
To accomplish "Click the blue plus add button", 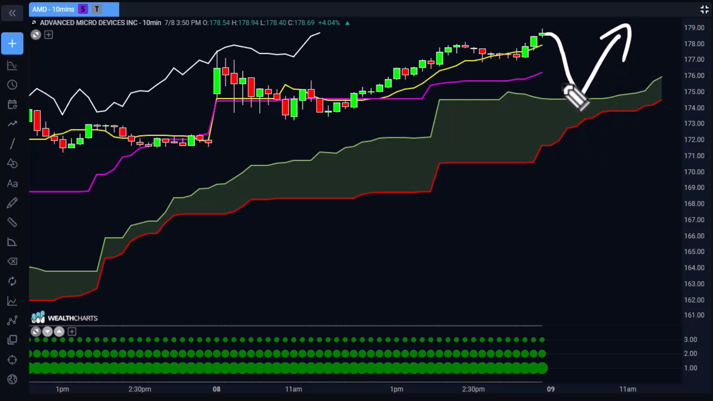I will pos(12,43).
